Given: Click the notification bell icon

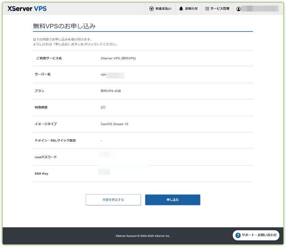Looking at the screenshot, I should [x=181, y=9].
